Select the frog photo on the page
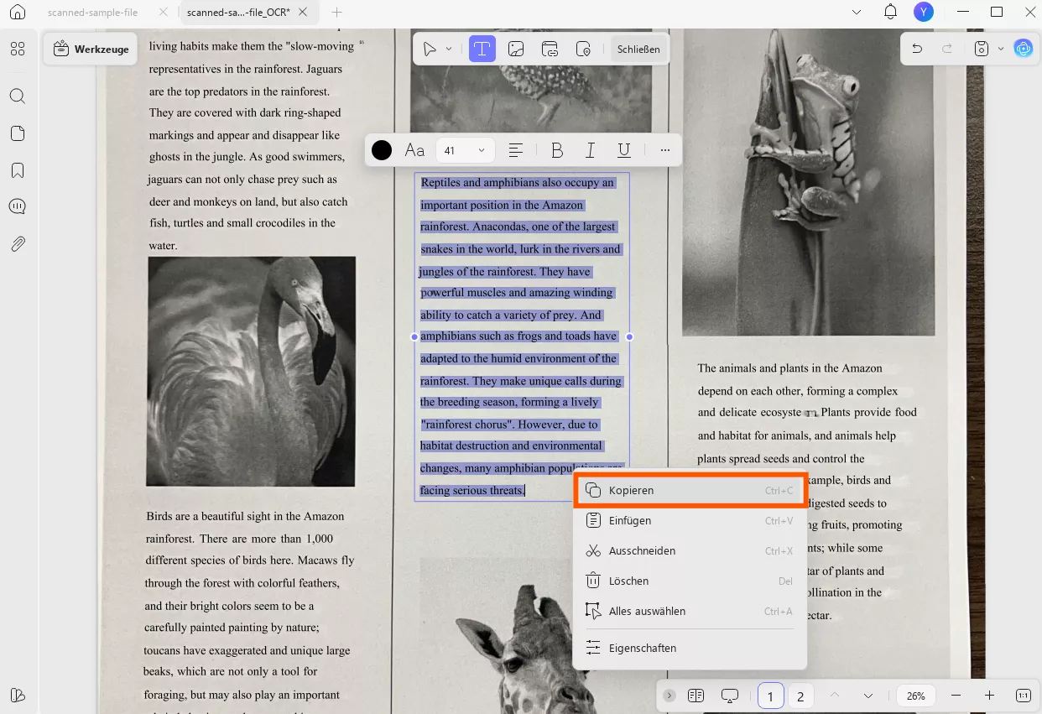This screenshot has width=1042, height=714. click(x=808, y=183)
